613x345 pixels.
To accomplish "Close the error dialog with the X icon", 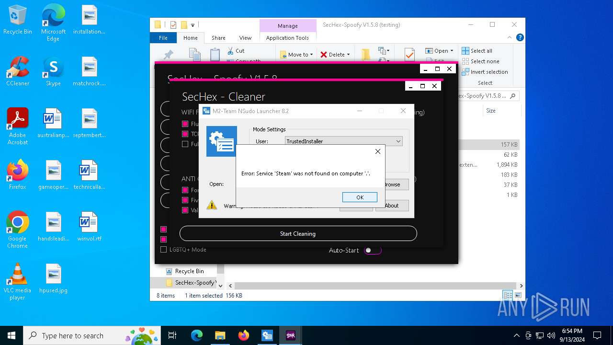I will [x=378, y=151].
